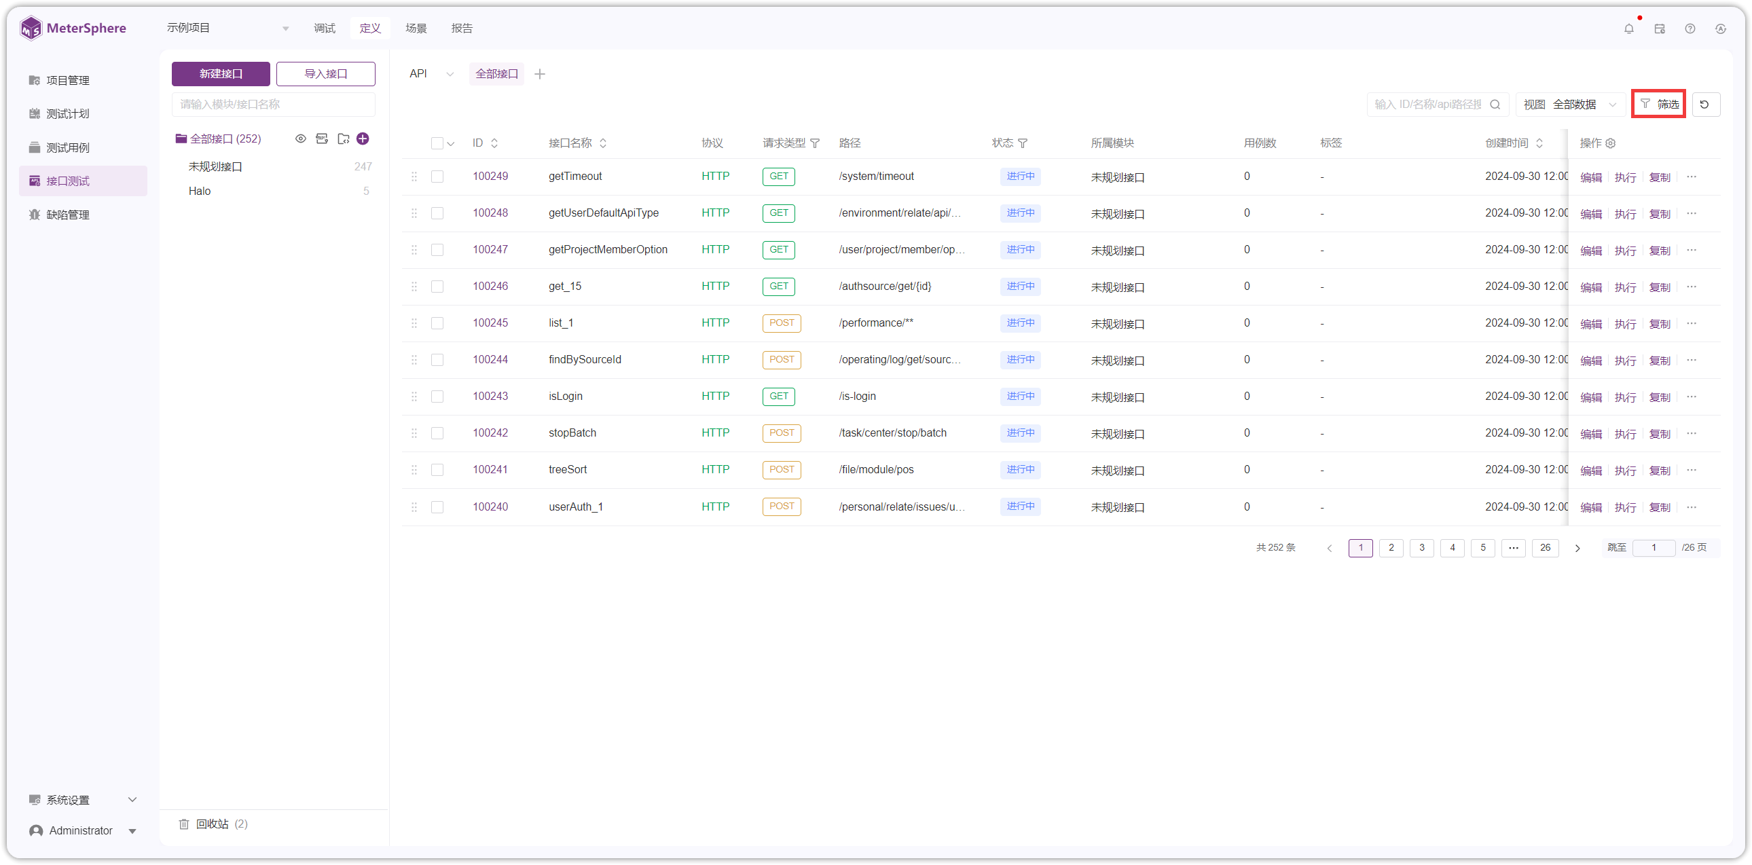Open the task center icon in header
The image size is (1752, 865).
pyautogui.click(x=1660, y=29)
